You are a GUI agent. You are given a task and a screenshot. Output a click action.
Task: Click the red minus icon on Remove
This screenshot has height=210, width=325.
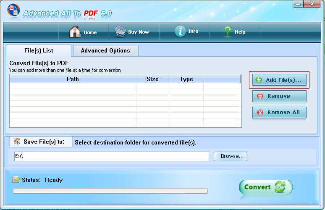point(260,96)
